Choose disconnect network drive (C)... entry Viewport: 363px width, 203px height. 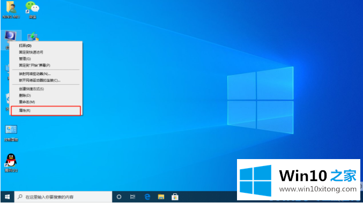click(46, 80)
